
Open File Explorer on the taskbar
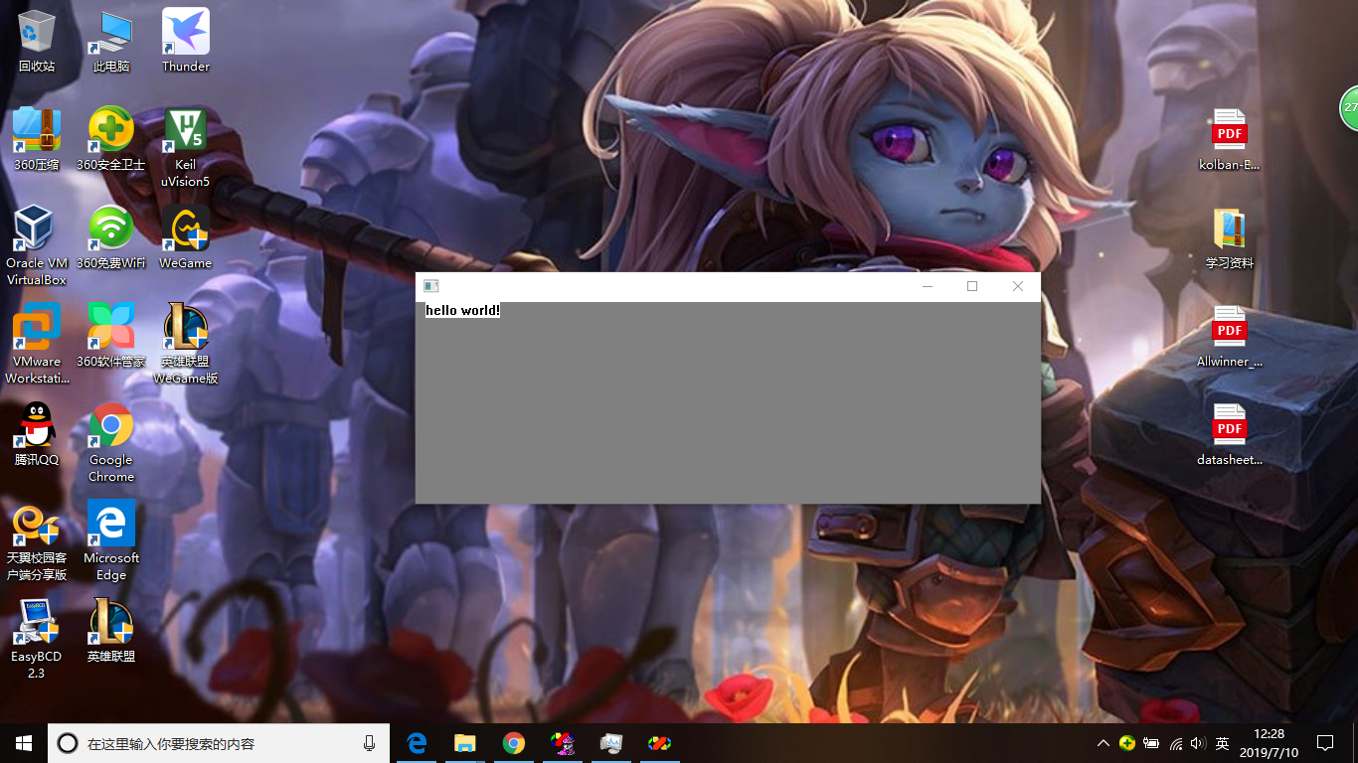[x=465, y=743]
